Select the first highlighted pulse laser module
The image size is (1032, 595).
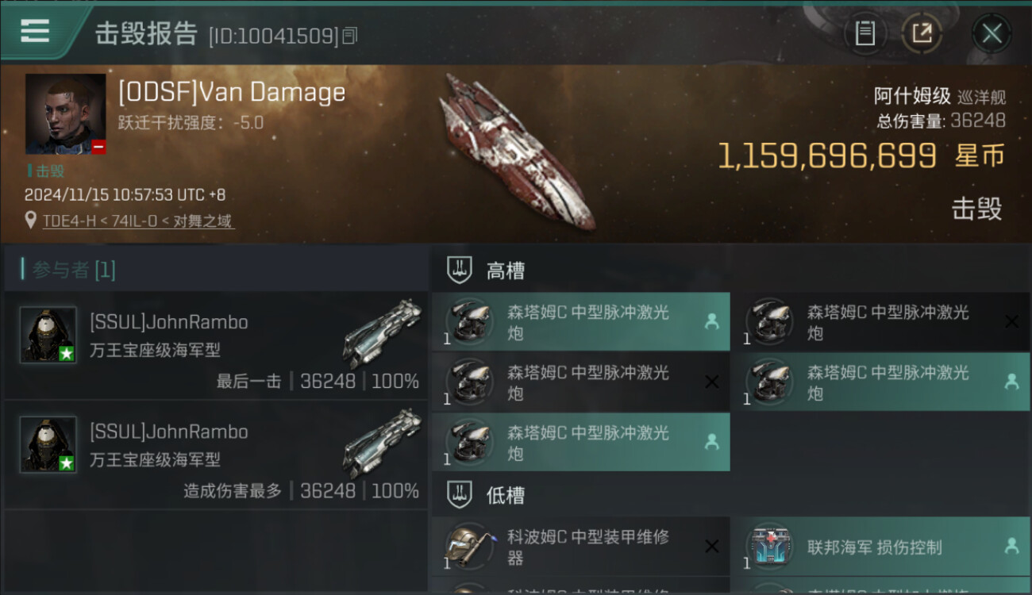pyautogui.click(x=580, y=322)
